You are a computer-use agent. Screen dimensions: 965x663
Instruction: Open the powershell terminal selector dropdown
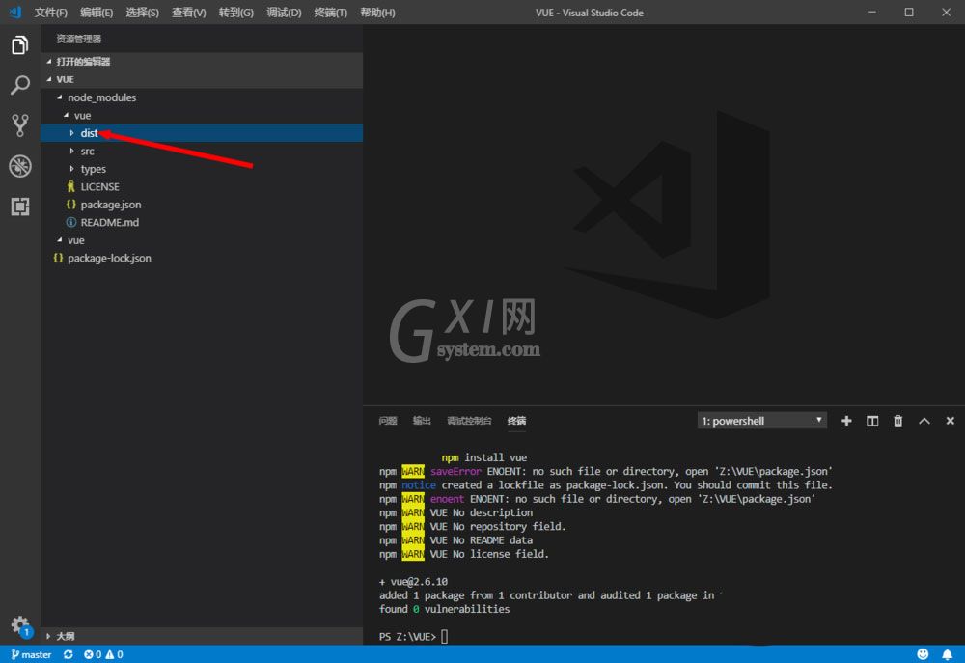pyautogui.click(x=761, y=421)
